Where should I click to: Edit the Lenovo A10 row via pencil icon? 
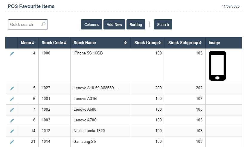tap(12, 88)
